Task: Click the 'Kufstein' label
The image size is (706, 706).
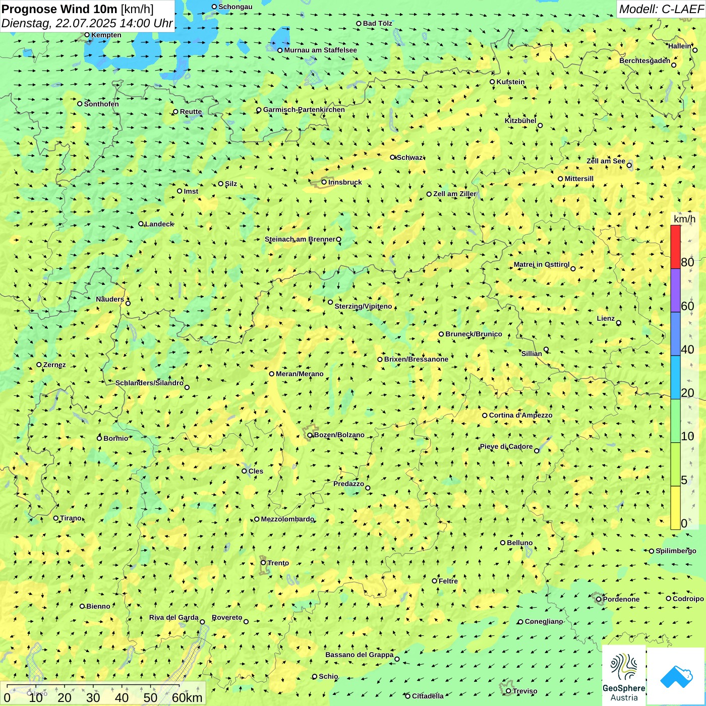Action: click(510, 82)
